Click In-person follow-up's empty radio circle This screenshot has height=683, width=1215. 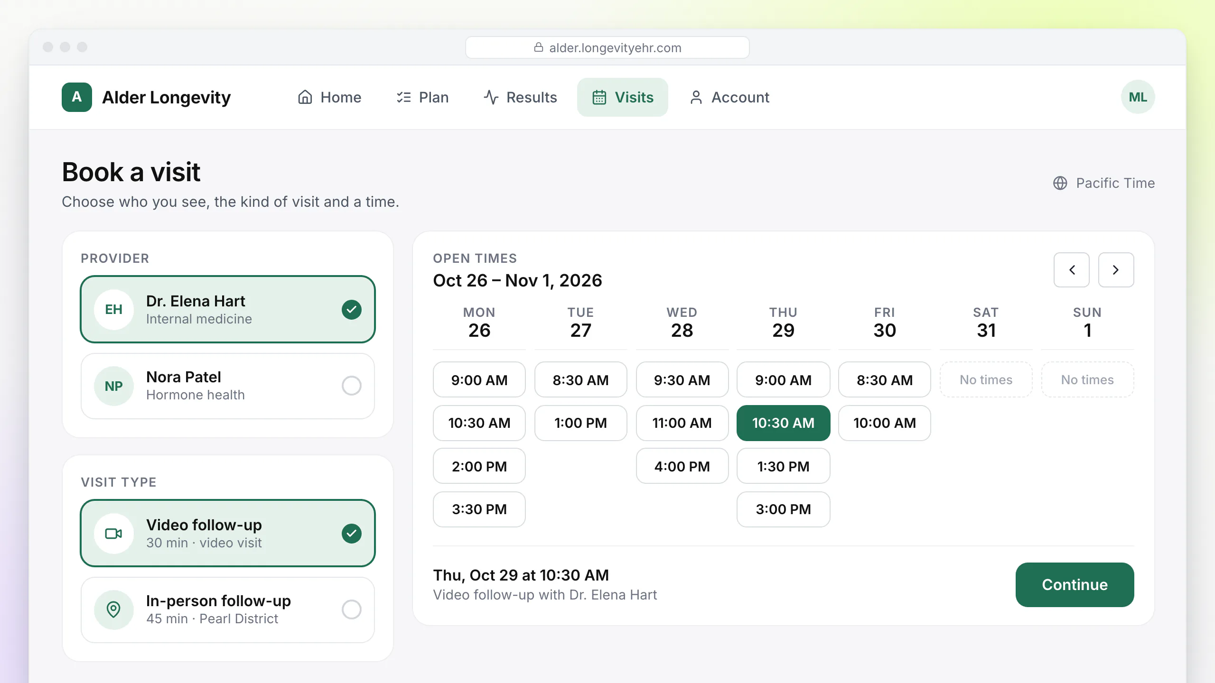click(x=351, y=609)
